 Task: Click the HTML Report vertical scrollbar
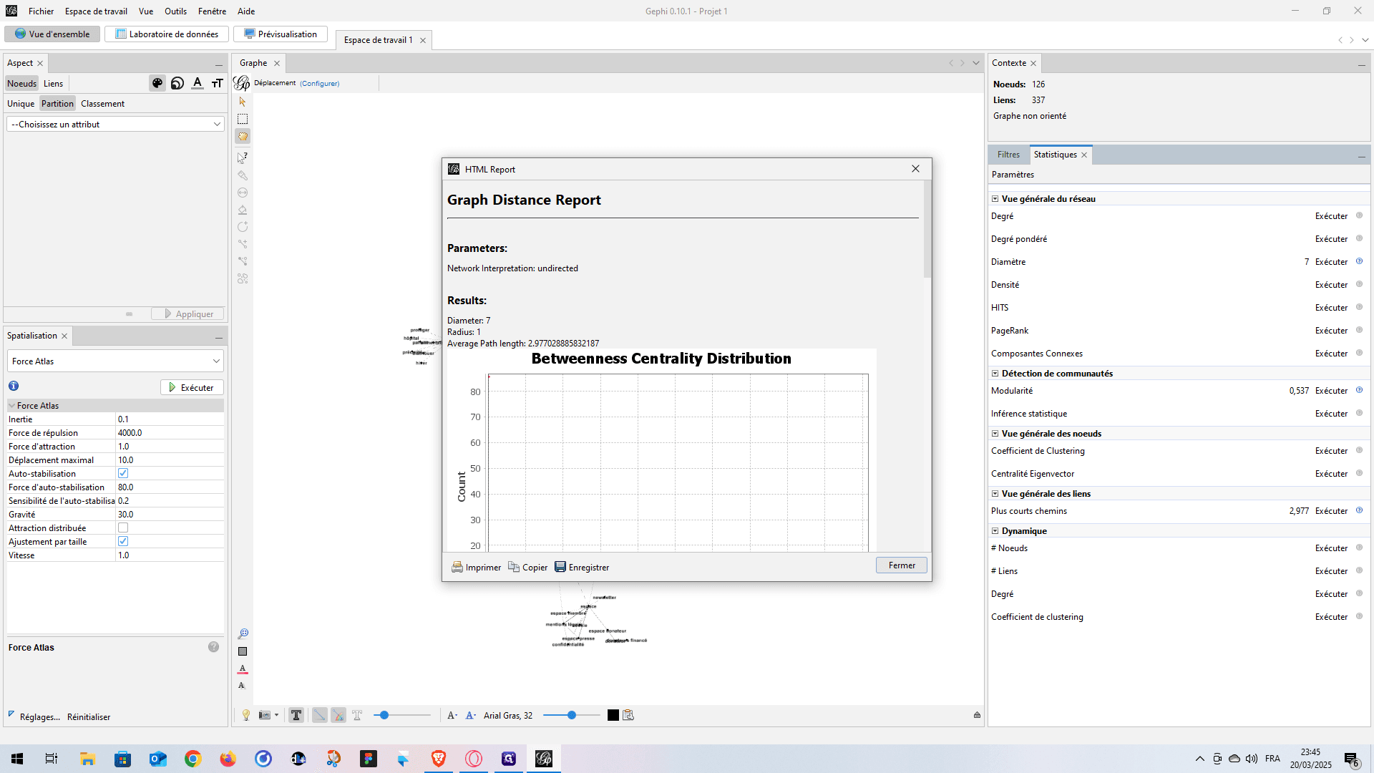(927, 229)
